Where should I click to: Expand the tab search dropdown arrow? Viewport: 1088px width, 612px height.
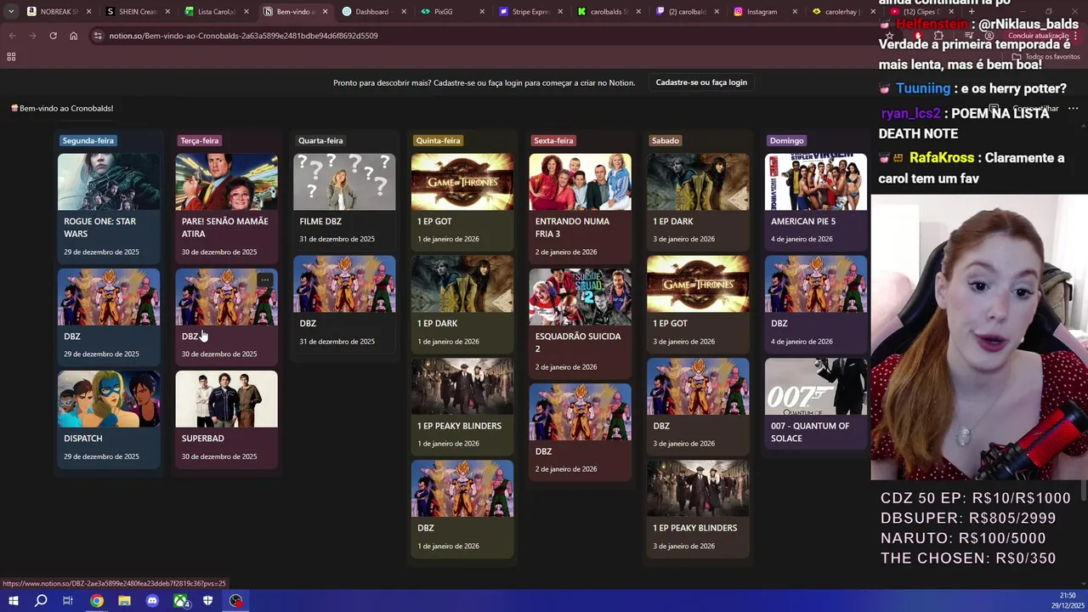coord(10,12)
